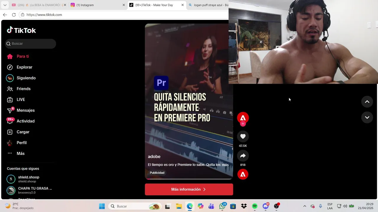Switch to the logan puff search tab
Image resolution: width=378 pixels, height=212 pixels.
208,5
